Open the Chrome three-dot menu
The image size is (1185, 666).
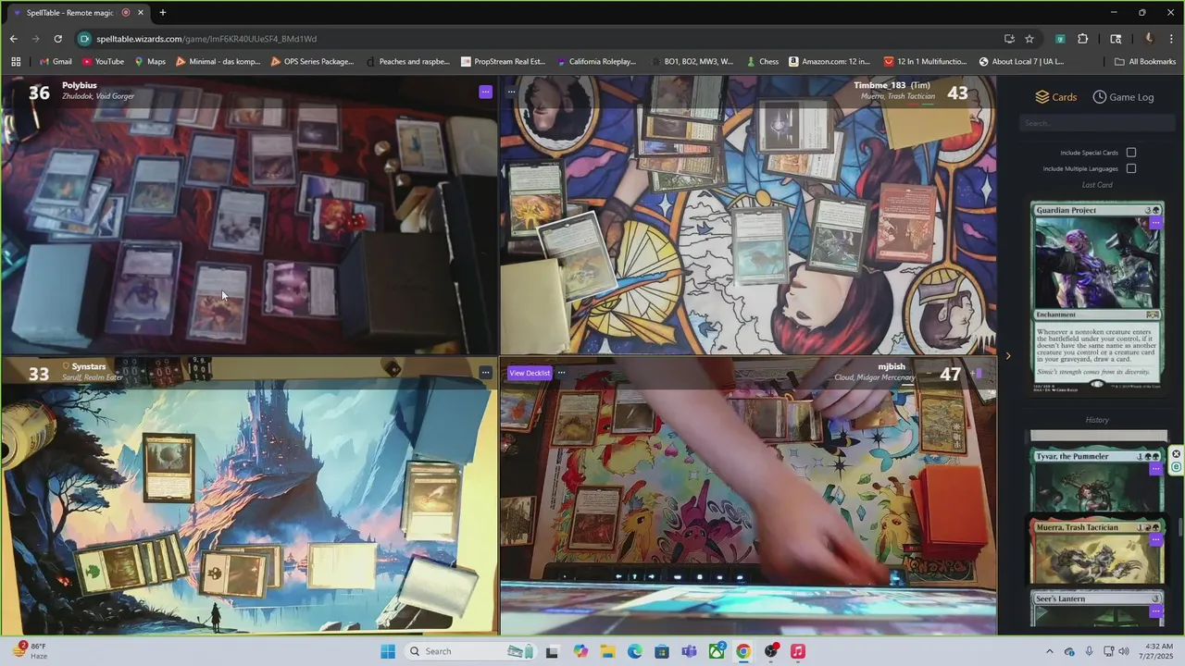tap(1172, 39)
